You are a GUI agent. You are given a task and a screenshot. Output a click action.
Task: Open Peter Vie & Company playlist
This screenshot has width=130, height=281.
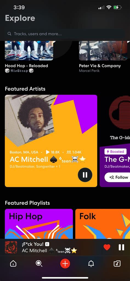click(100, 66)
